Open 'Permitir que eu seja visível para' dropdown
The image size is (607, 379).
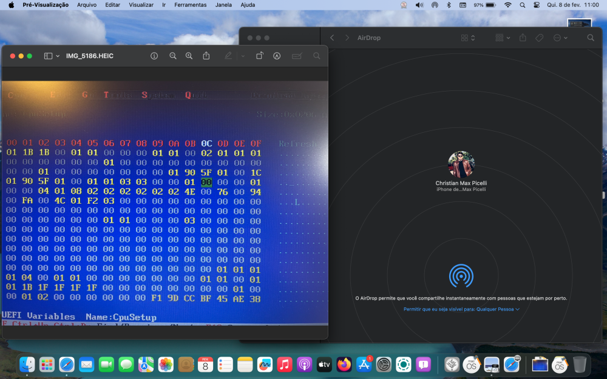[461, 309]
